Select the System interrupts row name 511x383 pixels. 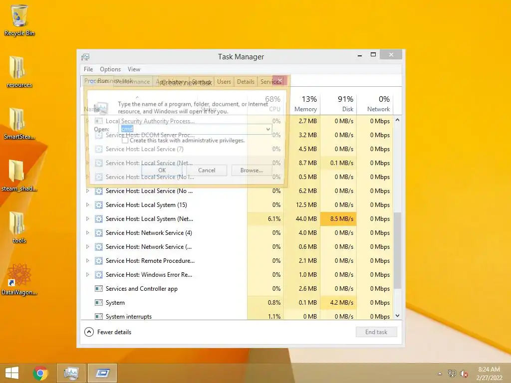(x=128, y=317)
